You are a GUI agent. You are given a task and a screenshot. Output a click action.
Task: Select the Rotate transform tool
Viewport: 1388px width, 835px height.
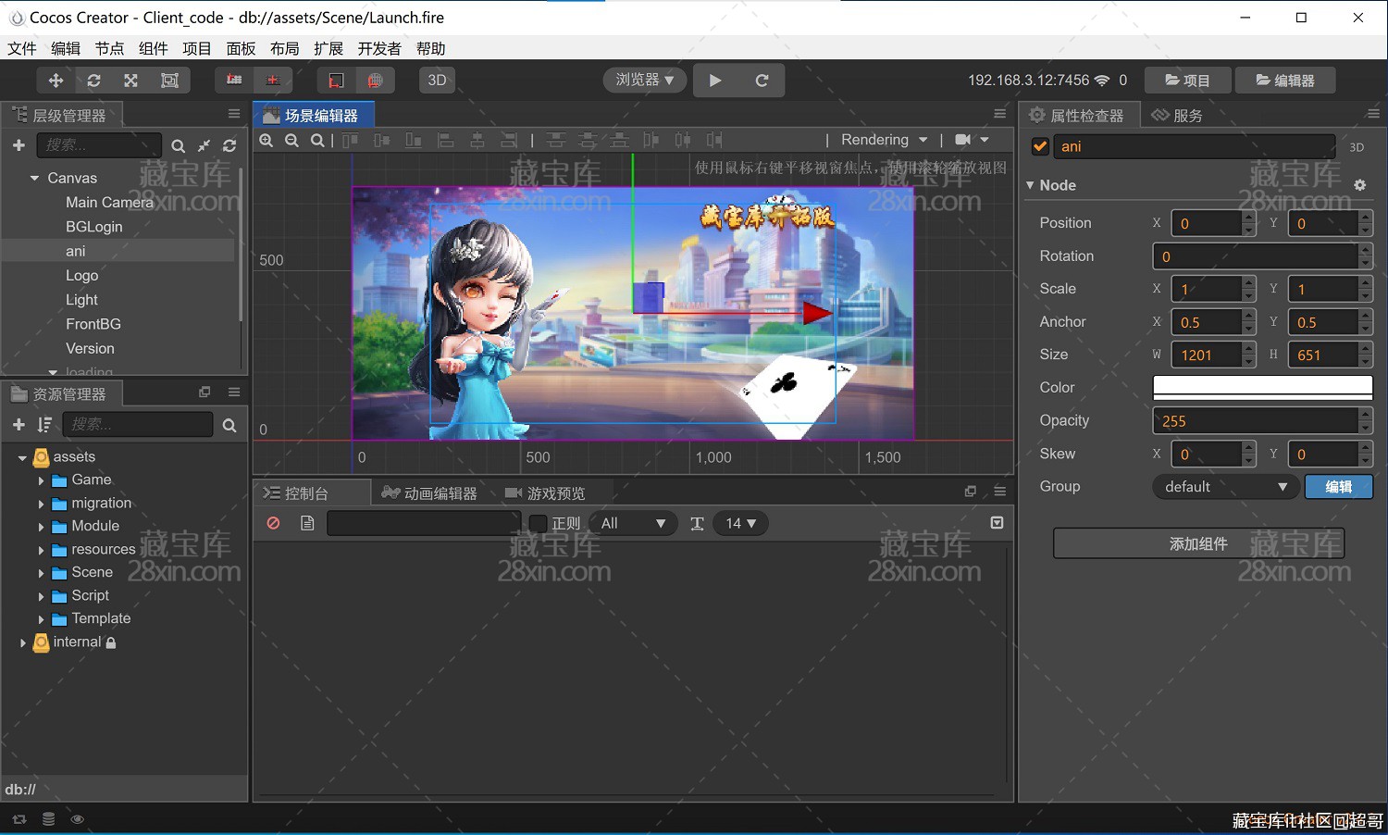point(93,81)
